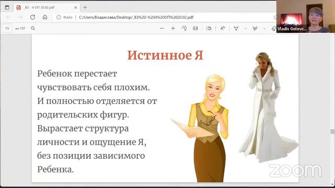Expand the Draw tool options dropdown
The height and width of the screenshot is (188, 335).
245,28
